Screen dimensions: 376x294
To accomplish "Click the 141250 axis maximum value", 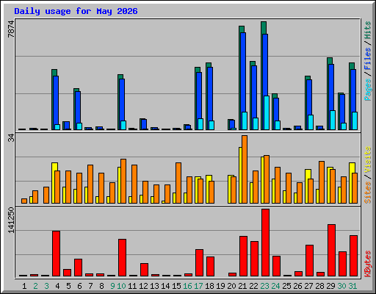I will tap(11, 220).
